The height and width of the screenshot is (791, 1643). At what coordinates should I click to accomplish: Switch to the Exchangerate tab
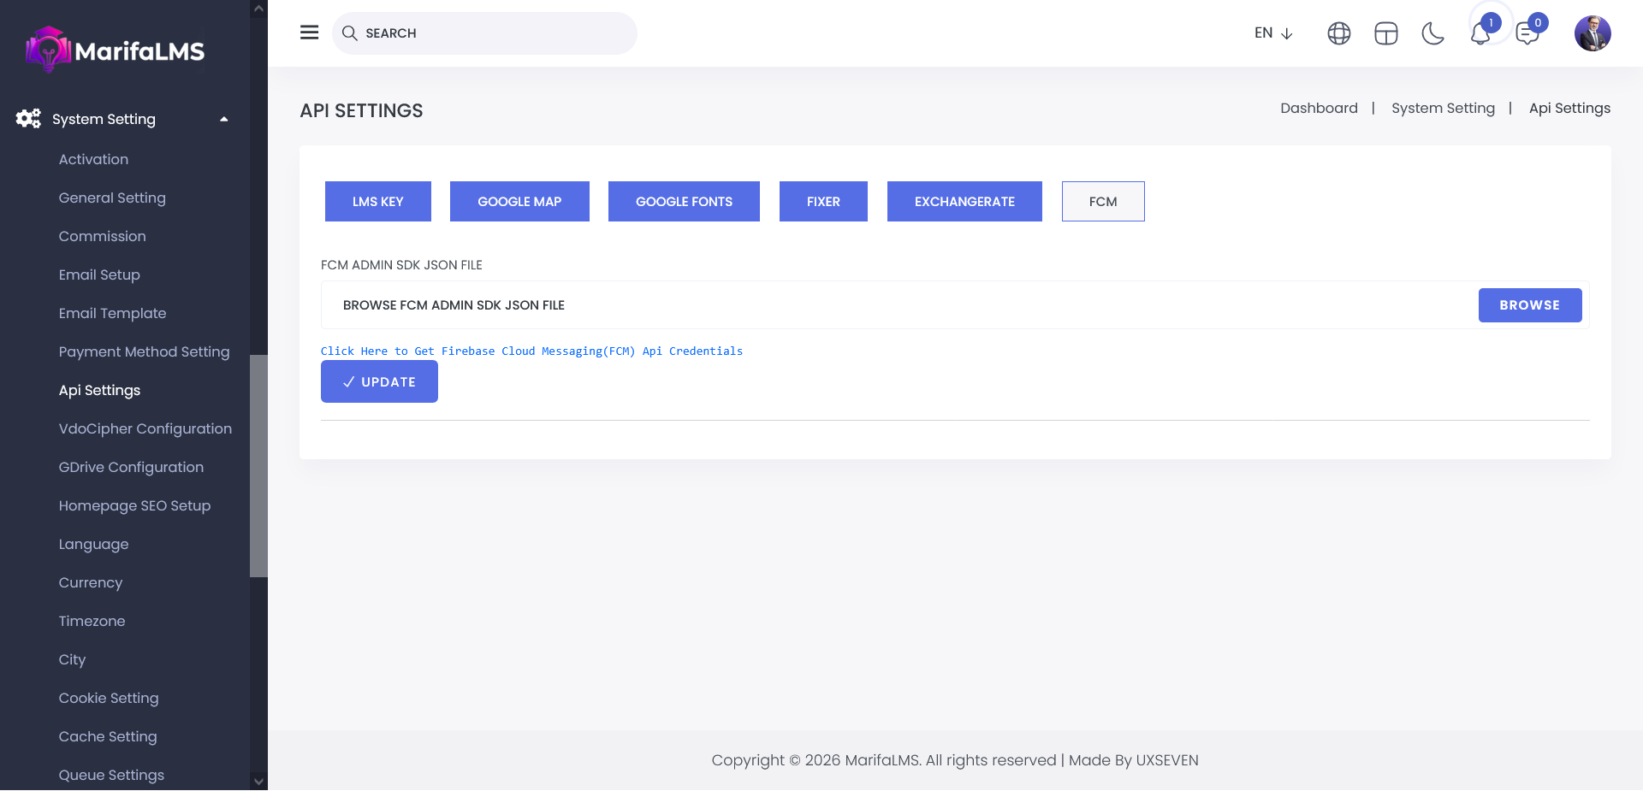[964, 202]
